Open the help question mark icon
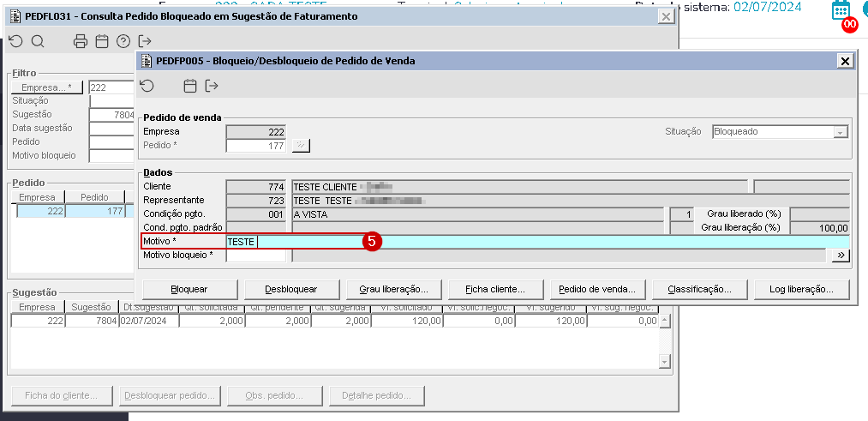Viewport: 868px width, 421px height. 123,41
